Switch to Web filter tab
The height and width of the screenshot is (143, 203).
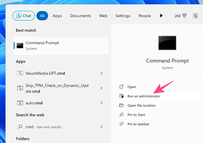pyautogui.click(x=103, y=16)
